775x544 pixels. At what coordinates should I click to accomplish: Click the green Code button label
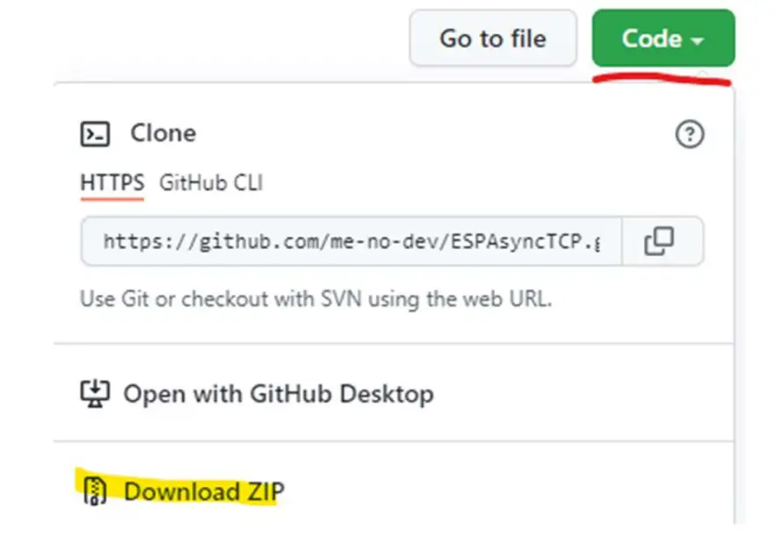coord(651,39)
